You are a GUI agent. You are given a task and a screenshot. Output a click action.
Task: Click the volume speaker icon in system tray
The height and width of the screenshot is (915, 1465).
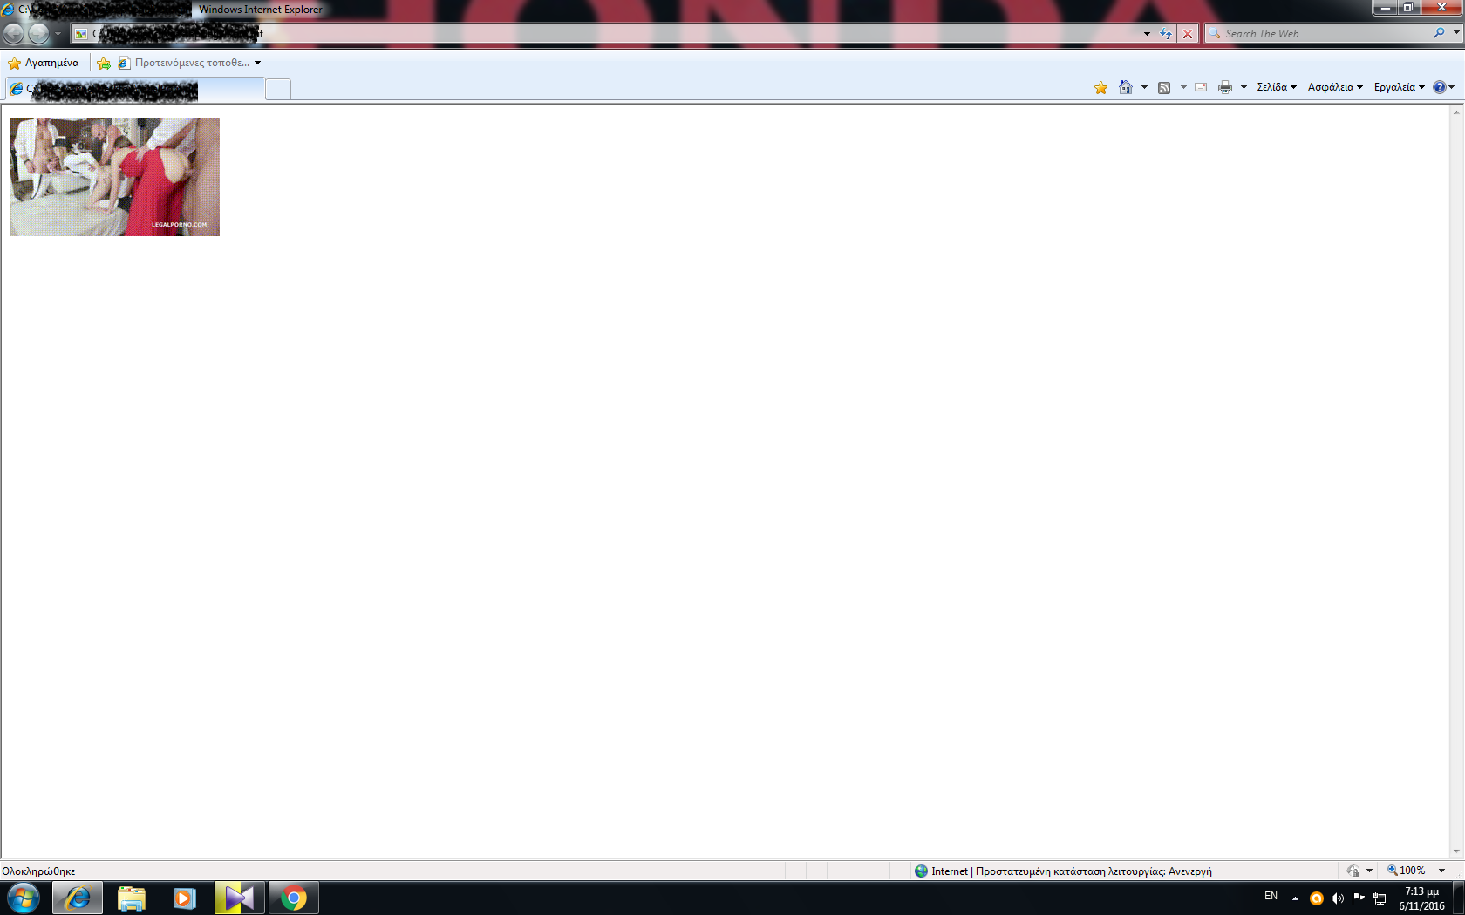pos(1337,898)
